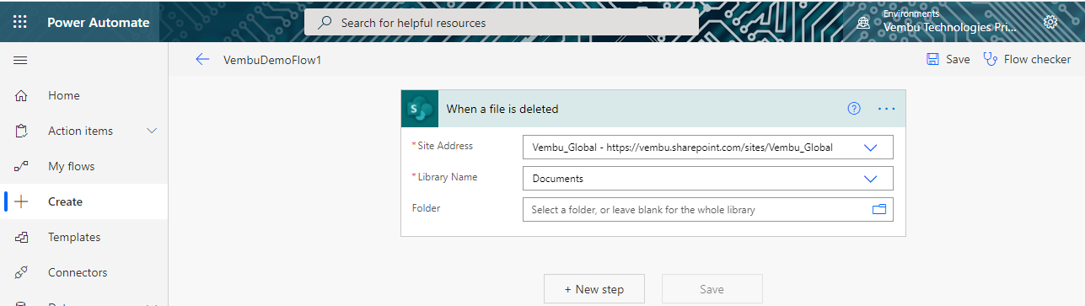The width and height of the screenshot is (1085, 306).
Task: Click the Site Address label
Action: [442, 146]
